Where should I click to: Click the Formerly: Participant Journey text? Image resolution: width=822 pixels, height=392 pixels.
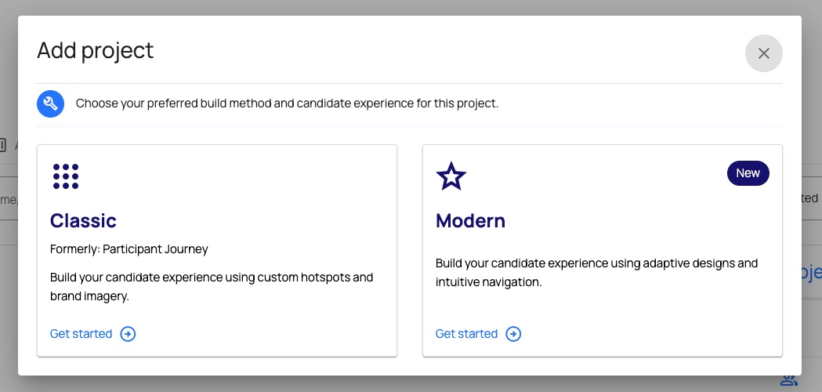tap(129, 249)
